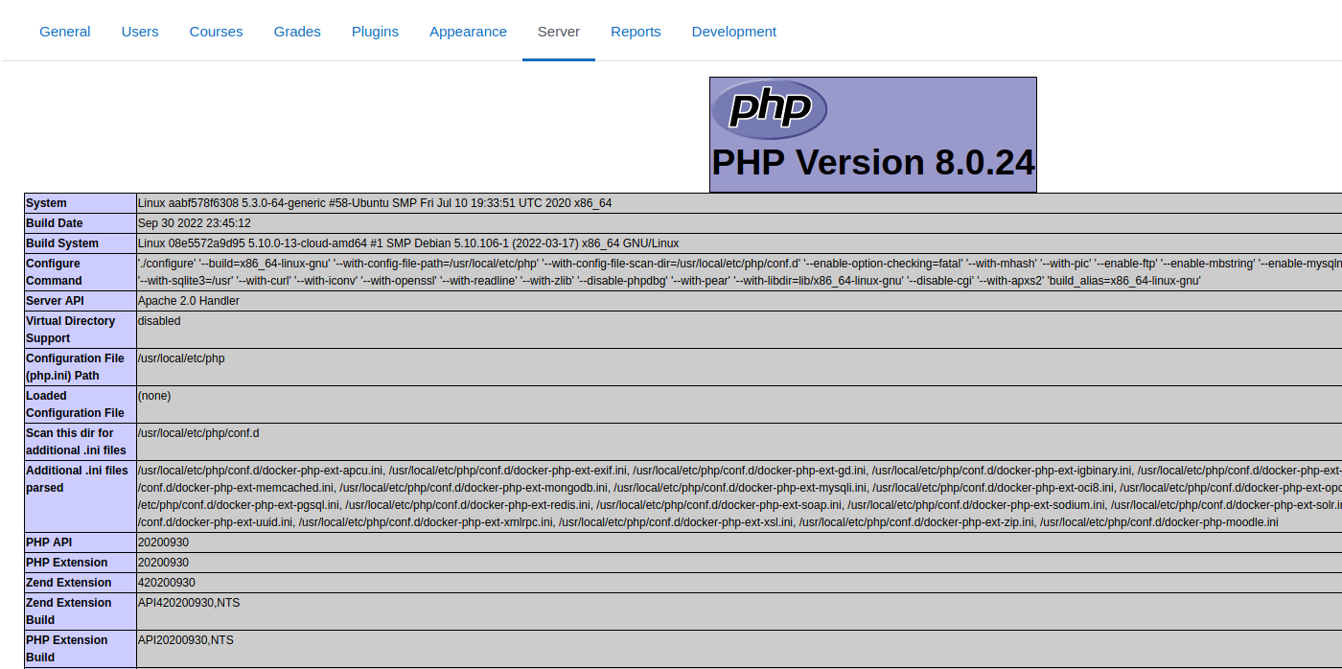Open the General tab
1342x669 pixels.
tap(65, 32)
